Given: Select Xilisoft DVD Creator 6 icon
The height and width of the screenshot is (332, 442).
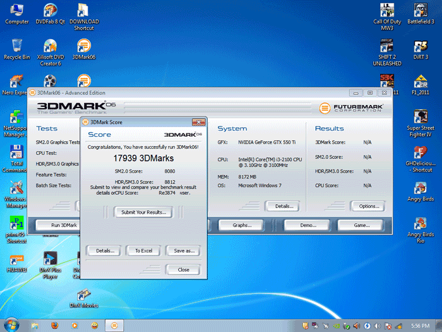Looking at the screenshot, I should [x=51, y=52].
